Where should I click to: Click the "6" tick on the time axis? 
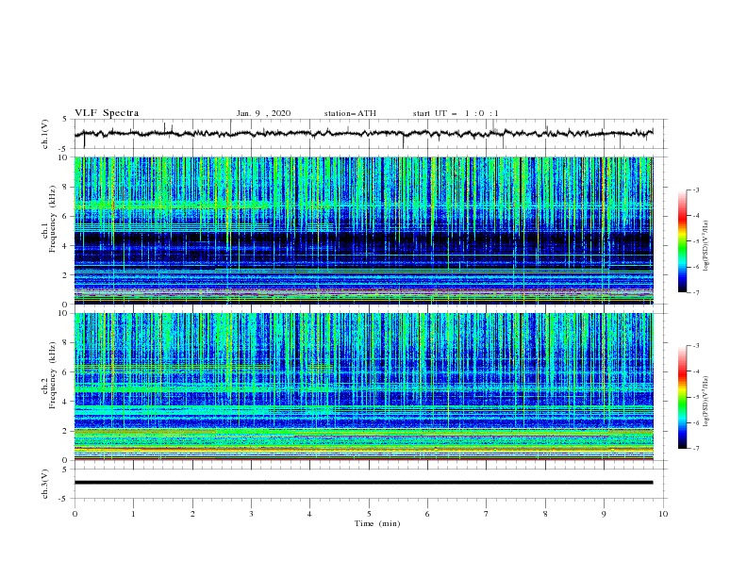point(427,514)
